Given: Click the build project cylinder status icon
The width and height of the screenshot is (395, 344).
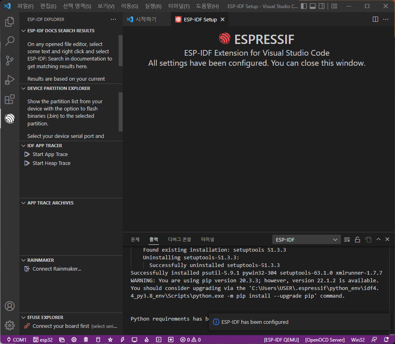Looking at the screenshot, I should point(98,340).
